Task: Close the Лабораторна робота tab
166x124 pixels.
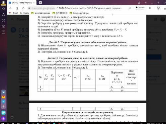Action: [x=34, y=3]
